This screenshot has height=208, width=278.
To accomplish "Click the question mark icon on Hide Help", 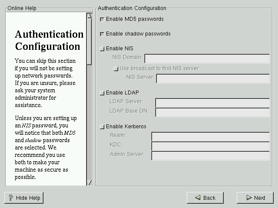I will point(10,198).
